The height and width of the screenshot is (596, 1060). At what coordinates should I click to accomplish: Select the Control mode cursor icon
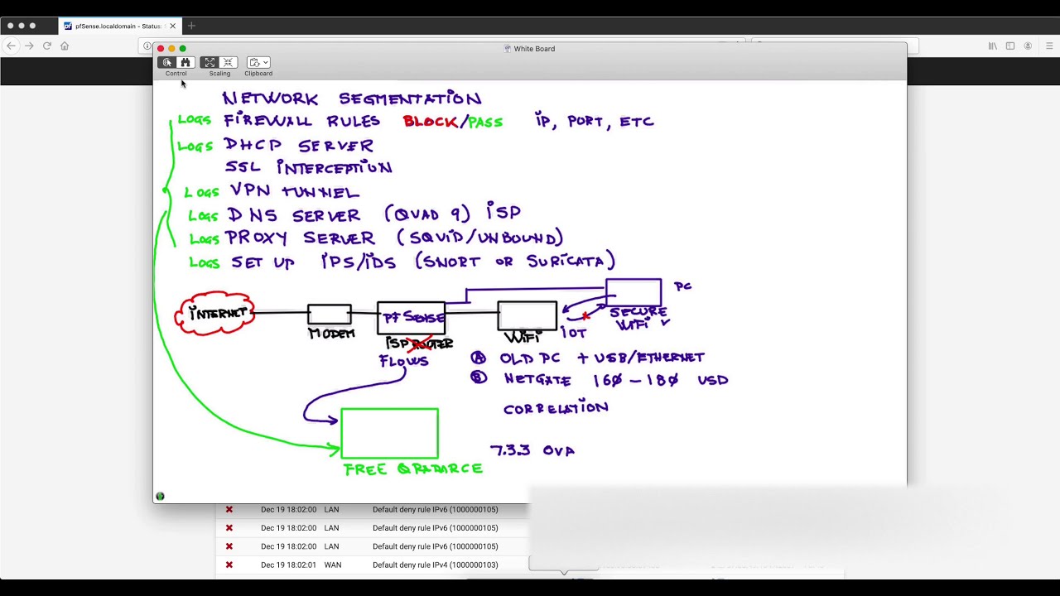(167, 62)
